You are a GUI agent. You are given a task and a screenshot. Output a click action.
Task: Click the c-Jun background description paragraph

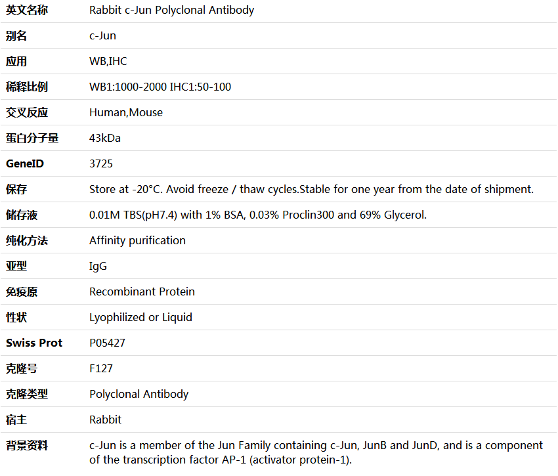pyautogui.click(x=316, y=452)
